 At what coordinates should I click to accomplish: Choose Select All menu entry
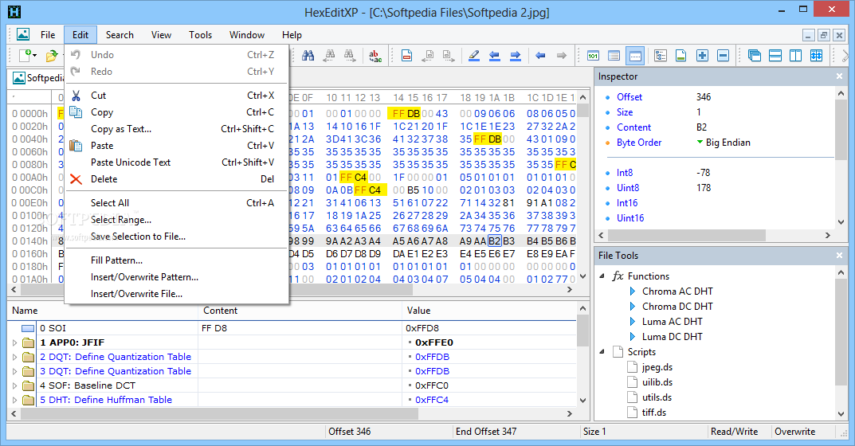click(x=175, y=203)
